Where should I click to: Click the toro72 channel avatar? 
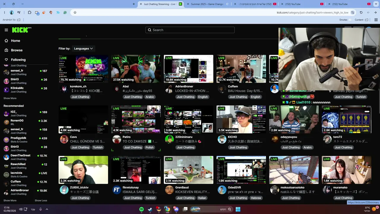[x=327, y=139]
